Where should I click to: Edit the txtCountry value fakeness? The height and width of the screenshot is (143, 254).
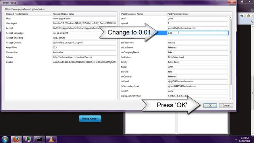coord(198,77)
